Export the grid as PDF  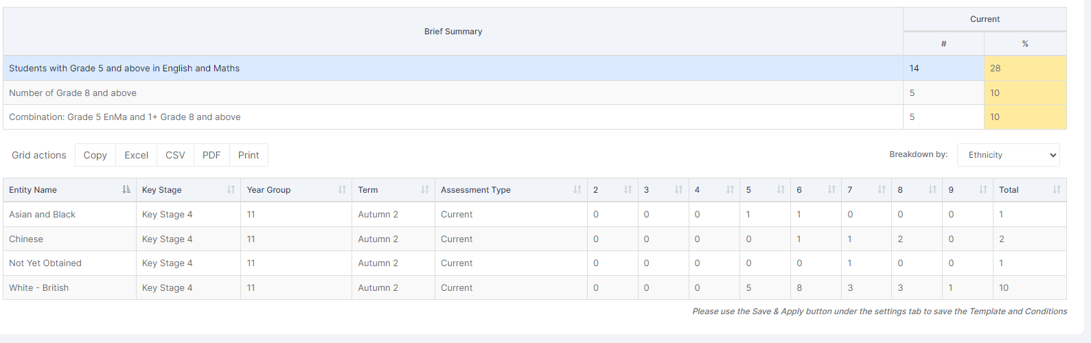pyautogui.click(x=211, y=155)
